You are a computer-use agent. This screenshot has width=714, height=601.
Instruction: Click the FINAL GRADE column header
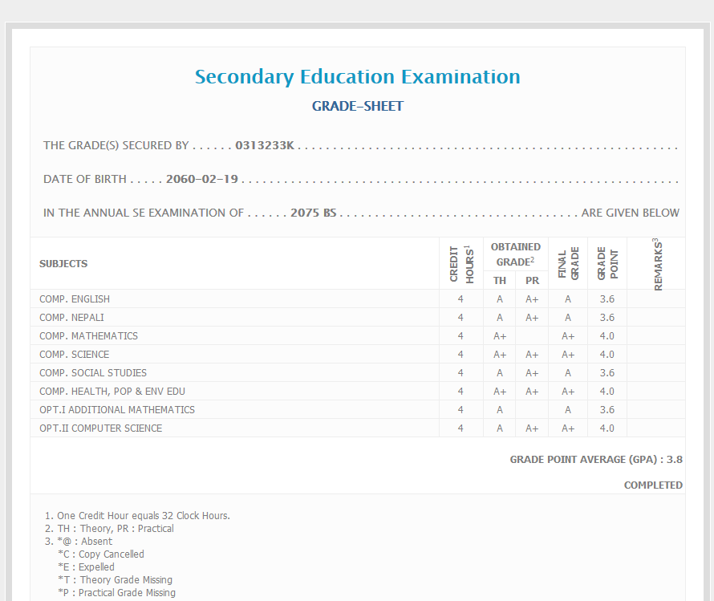[568, 264]
